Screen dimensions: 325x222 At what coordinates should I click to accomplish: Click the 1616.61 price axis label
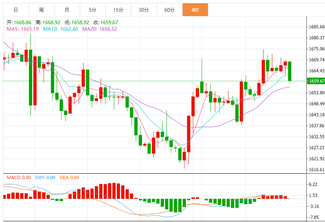click(x=317, y=170)
